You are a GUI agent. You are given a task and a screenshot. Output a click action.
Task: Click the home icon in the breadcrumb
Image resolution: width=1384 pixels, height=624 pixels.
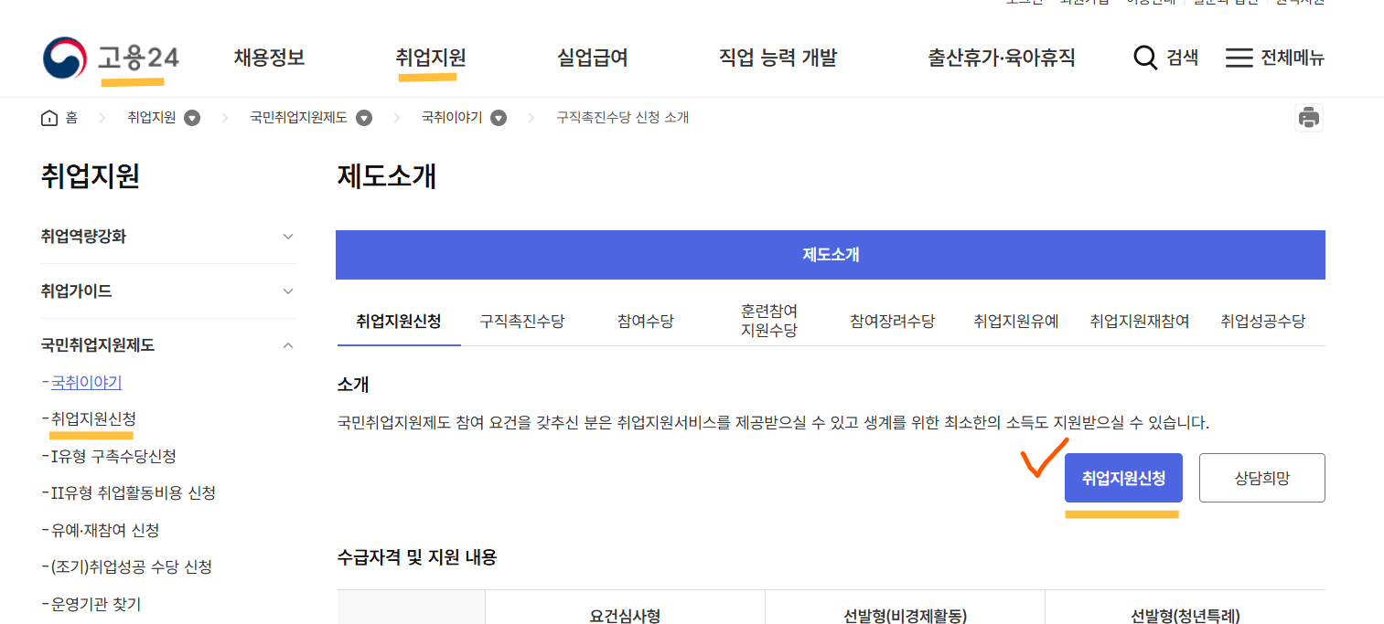coord(49,116)
